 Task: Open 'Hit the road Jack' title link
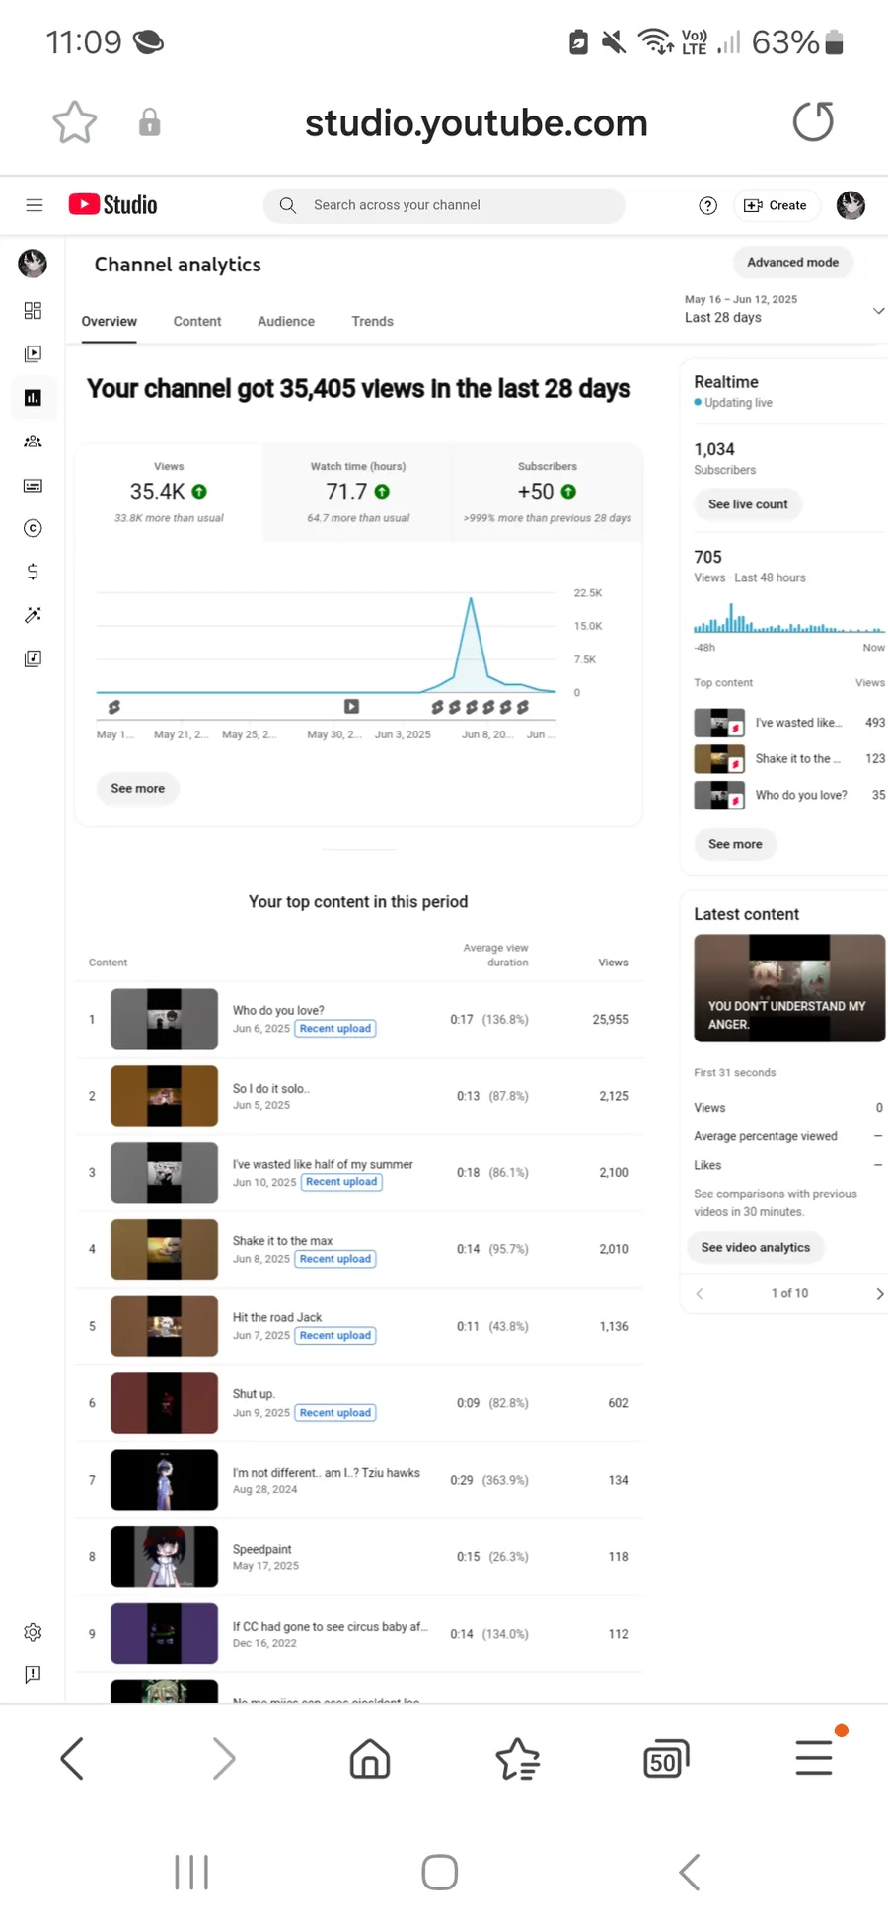277,1318
